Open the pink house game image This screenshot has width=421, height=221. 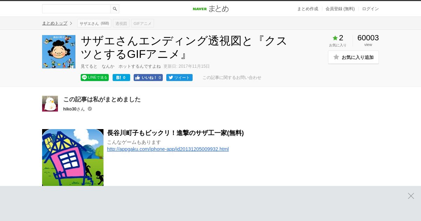pos(73,158)
